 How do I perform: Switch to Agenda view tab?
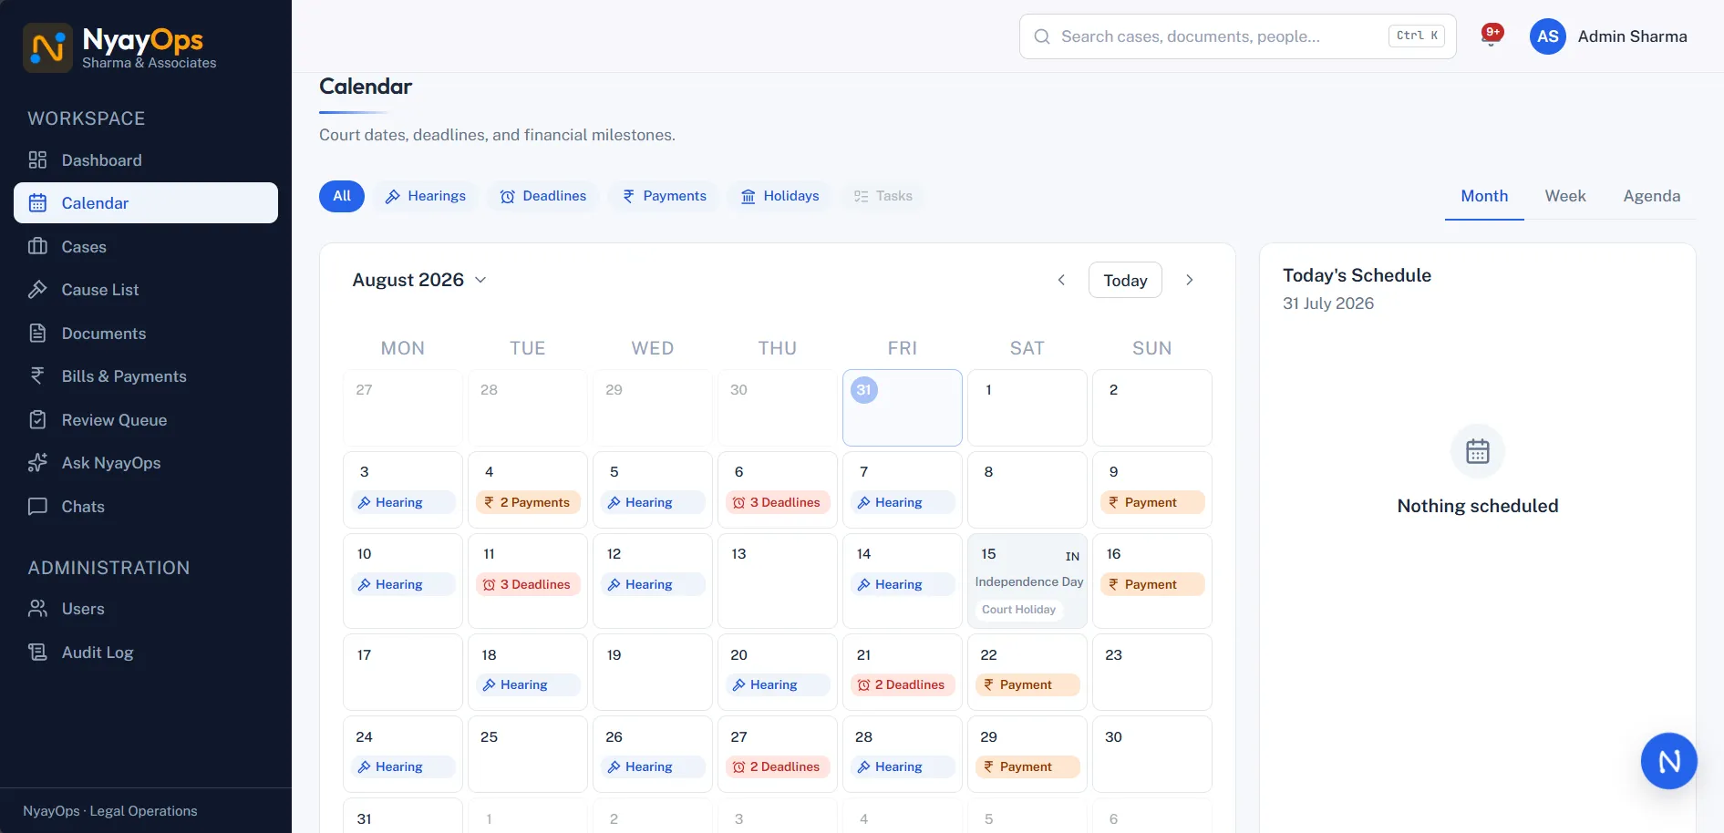tap(1651, 196)
